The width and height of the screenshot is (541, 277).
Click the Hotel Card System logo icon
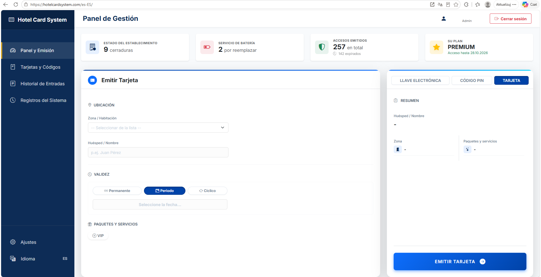(12, 20)
